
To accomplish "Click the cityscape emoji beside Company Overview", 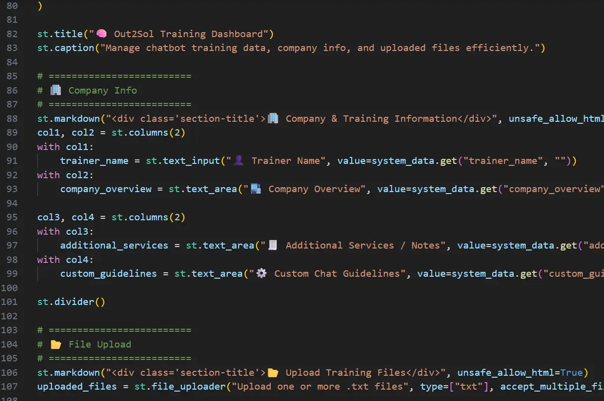I will coord(256,189).
